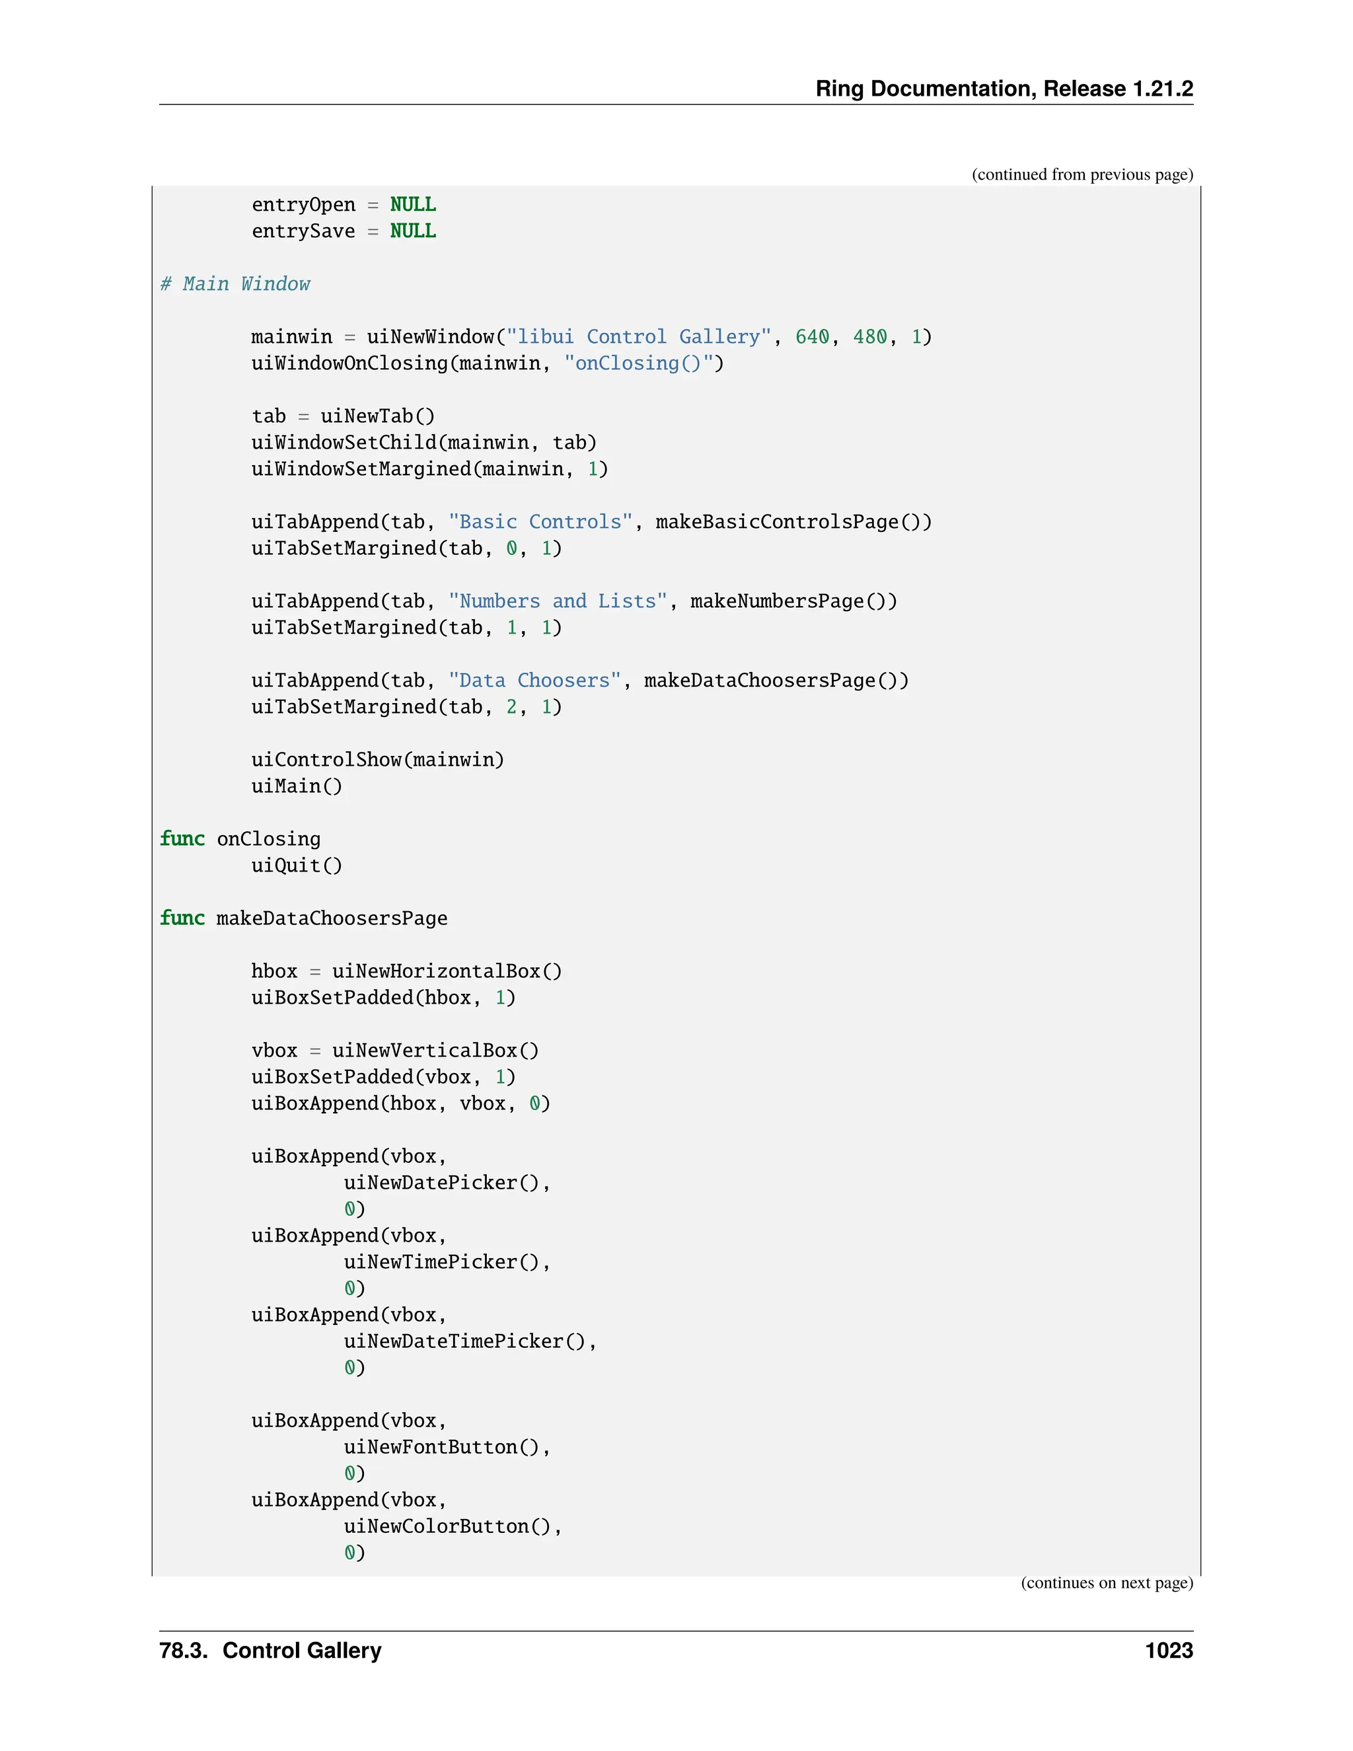Click the '(continues on next page)' note
This screenshot has width=1353, height=1751.
[1106, 1583]
